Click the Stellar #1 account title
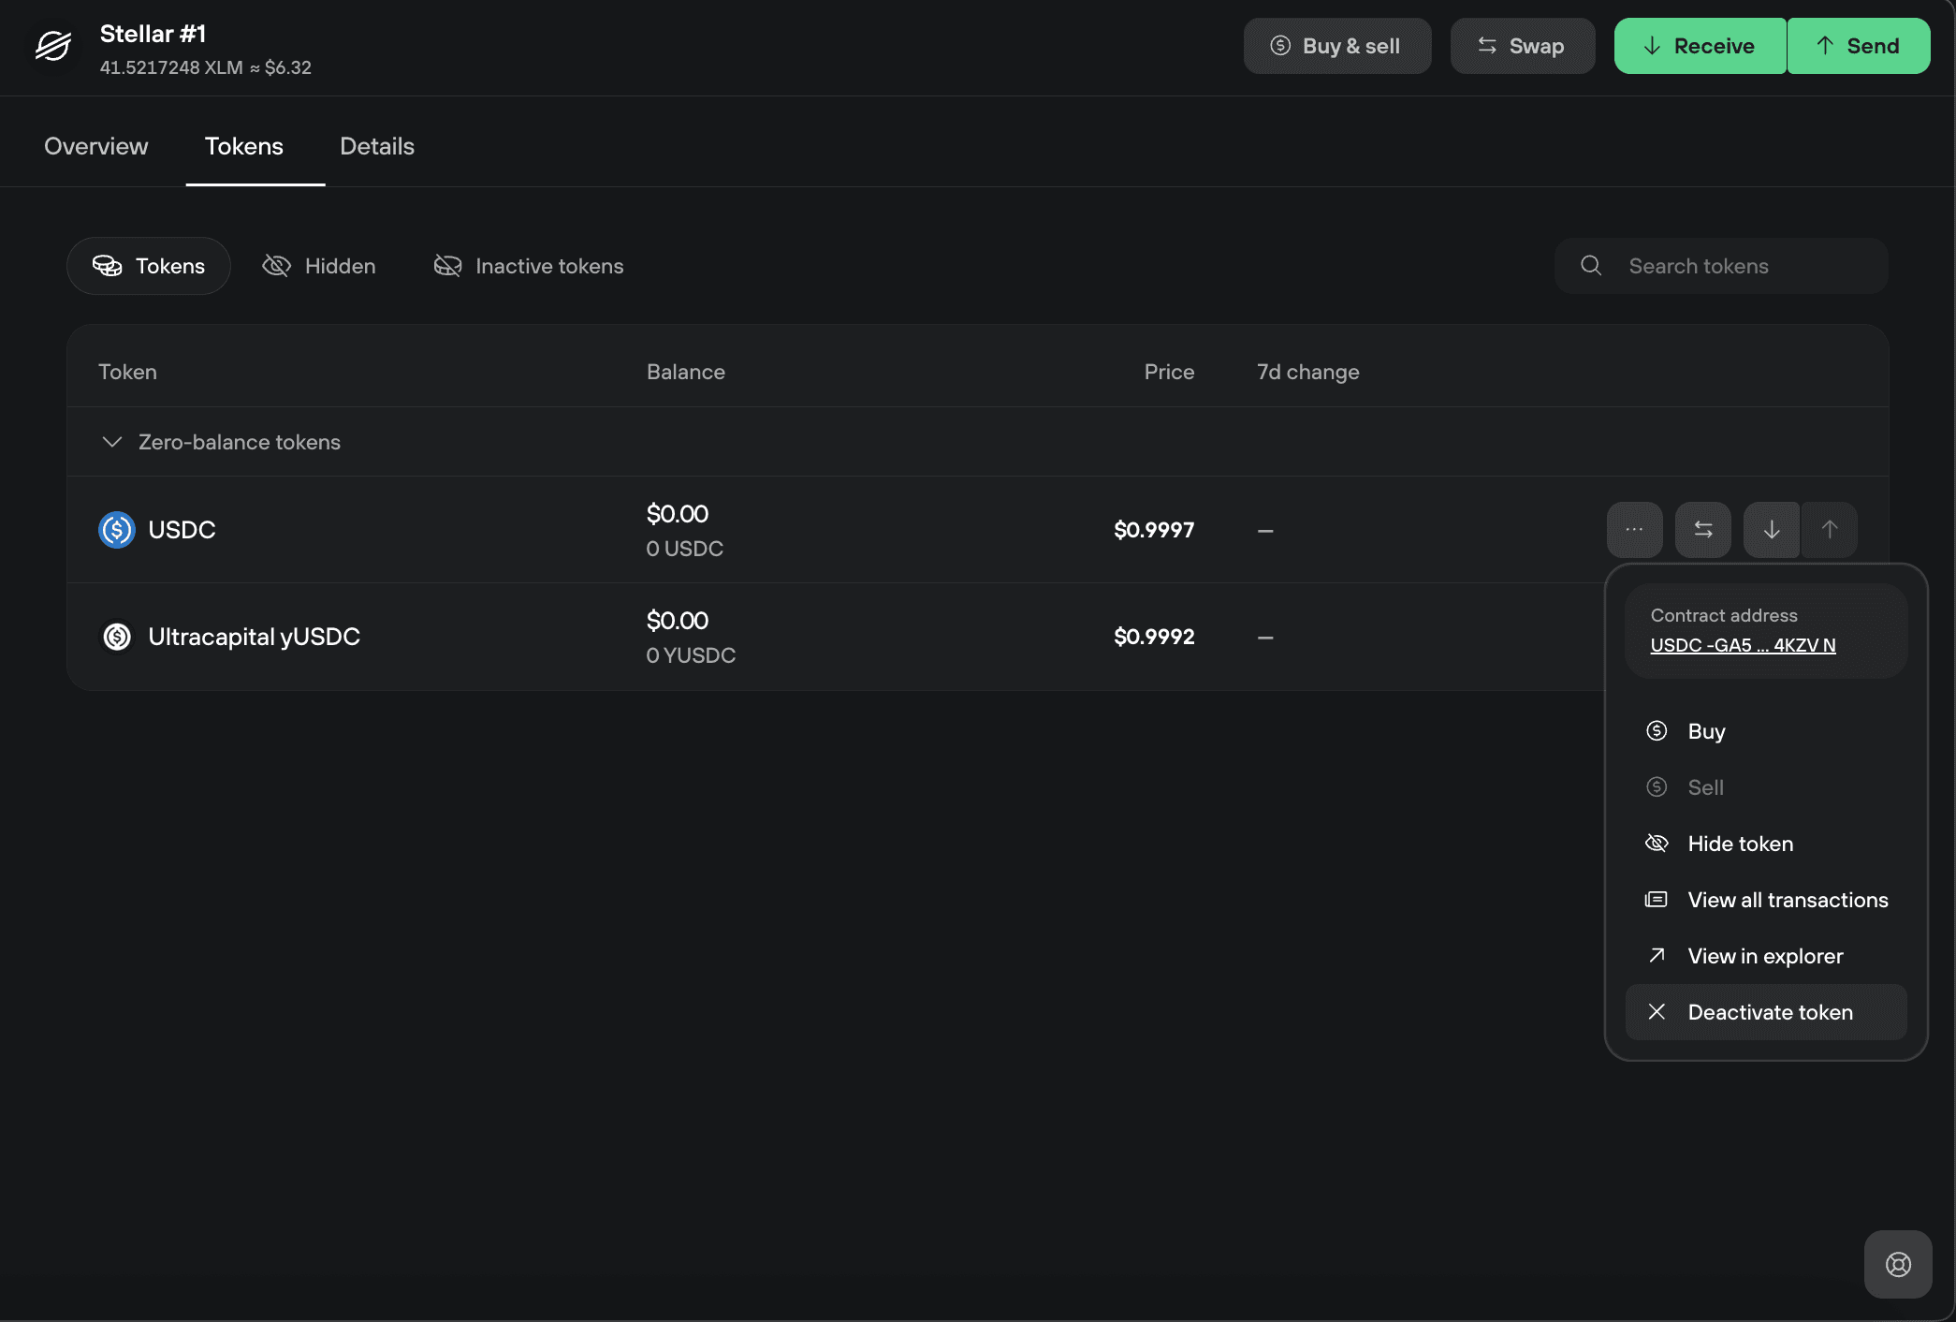This screenshot has height=1322, width=1956. (x=153, y=34)
